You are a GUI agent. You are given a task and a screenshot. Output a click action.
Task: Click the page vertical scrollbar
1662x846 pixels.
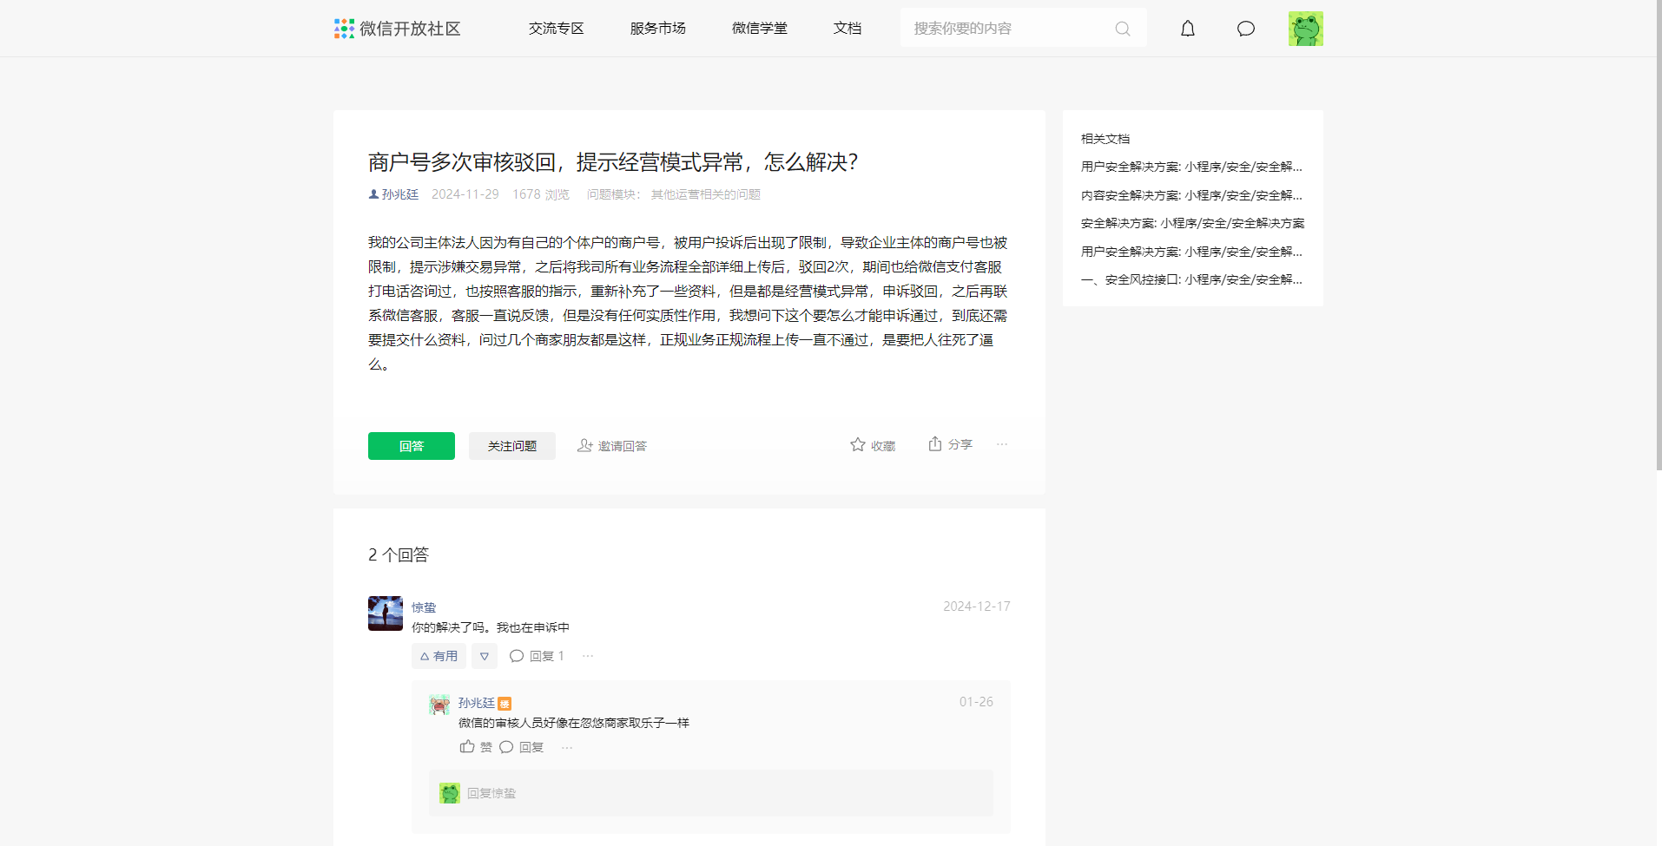click(1659, 235)
